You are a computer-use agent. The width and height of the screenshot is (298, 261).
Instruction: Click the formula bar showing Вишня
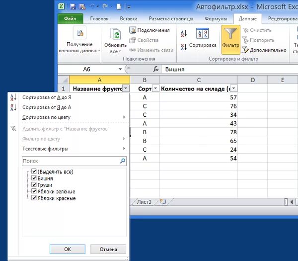229,69
